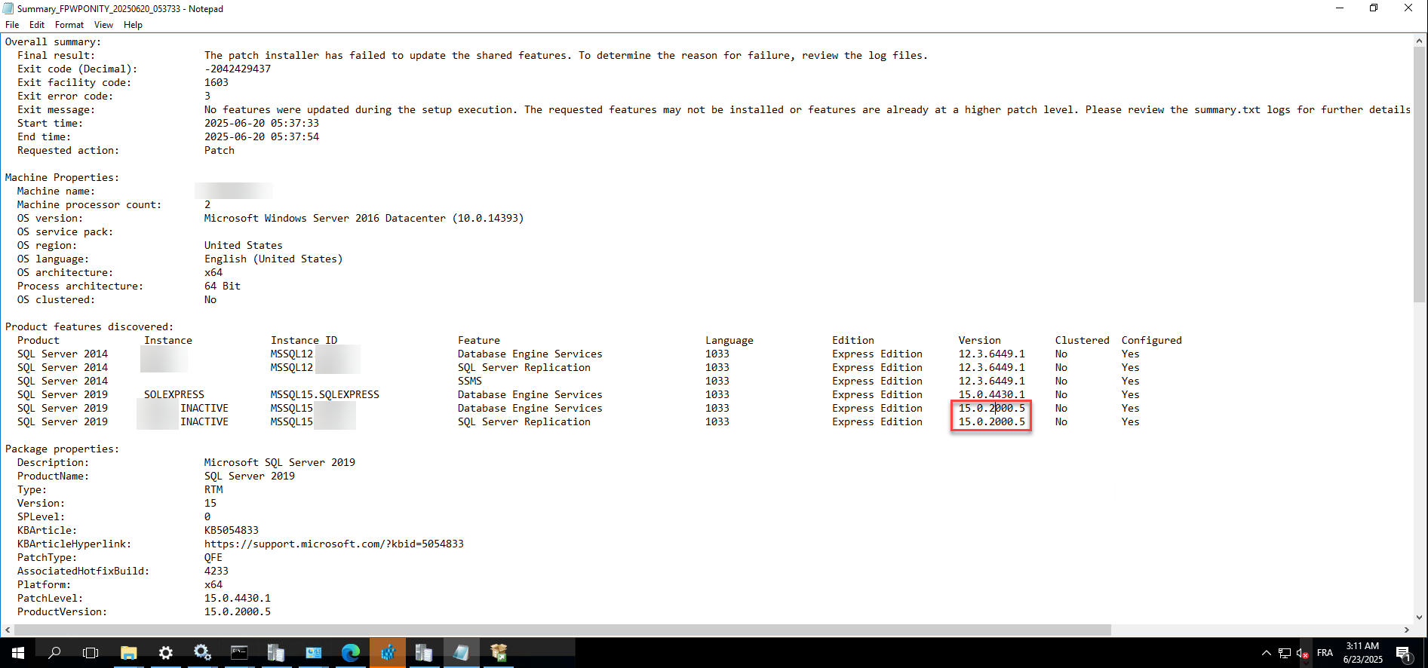Click the end time 2025-06-20 05:37:54
The height and width of the screenshot is (668, 1428).
262,136
